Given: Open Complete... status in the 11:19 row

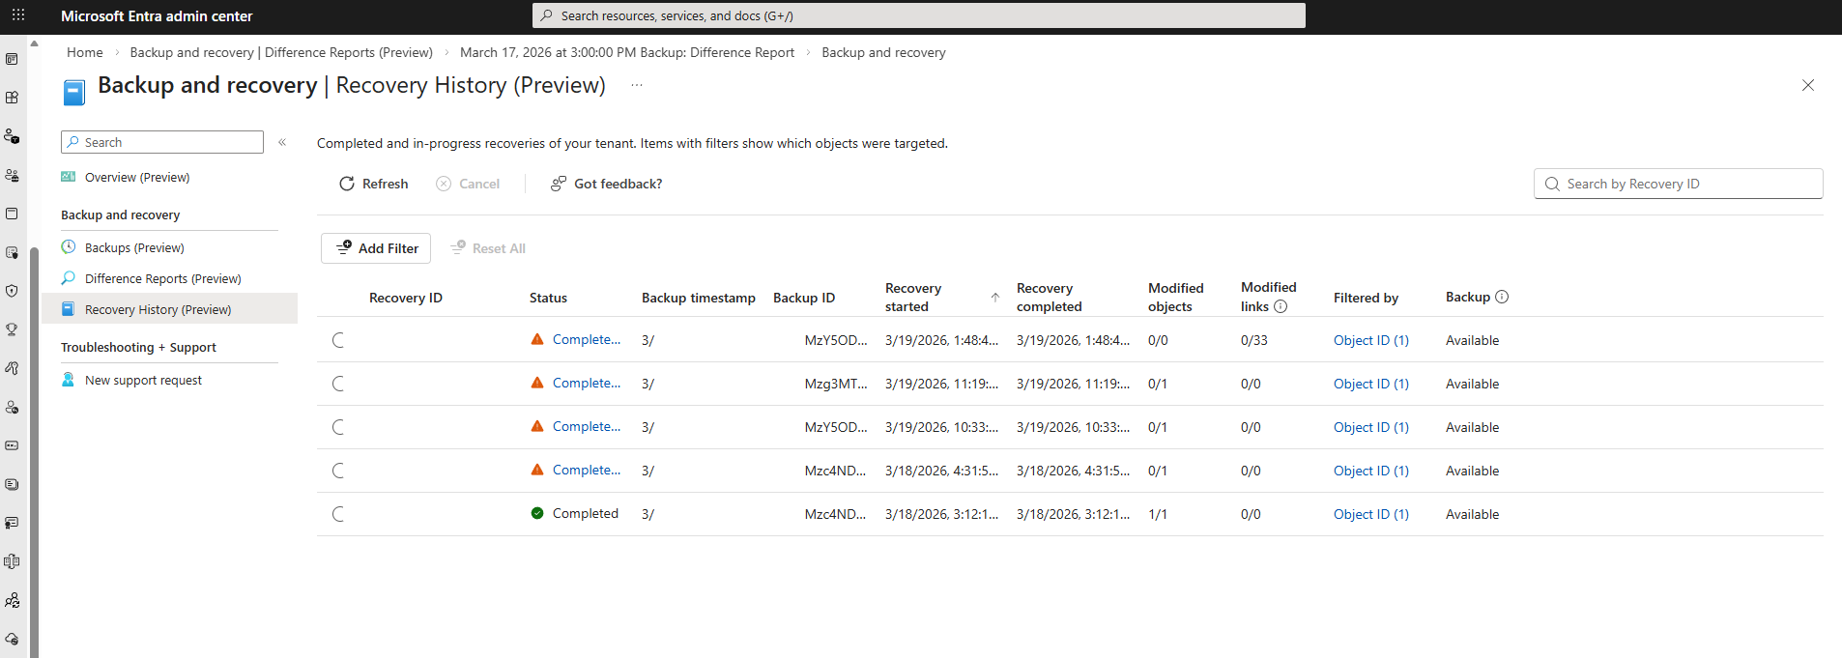Looking at the screenshot, I should click(587, 383).
